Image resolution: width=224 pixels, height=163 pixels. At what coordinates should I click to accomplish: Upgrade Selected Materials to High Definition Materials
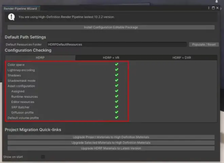click(111, 143)
